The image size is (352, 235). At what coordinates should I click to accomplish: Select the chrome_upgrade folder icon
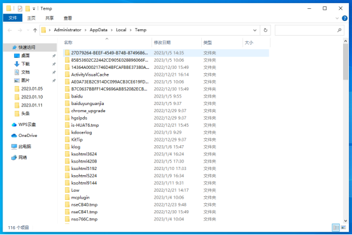(x=67, y=111)
